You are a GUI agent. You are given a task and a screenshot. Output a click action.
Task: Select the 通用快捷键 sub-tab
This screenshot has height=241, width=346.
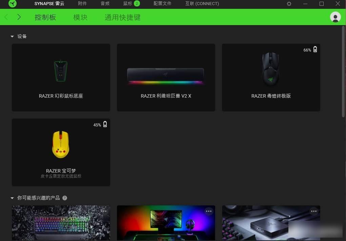pyautogui.click(x=122, y=17)
